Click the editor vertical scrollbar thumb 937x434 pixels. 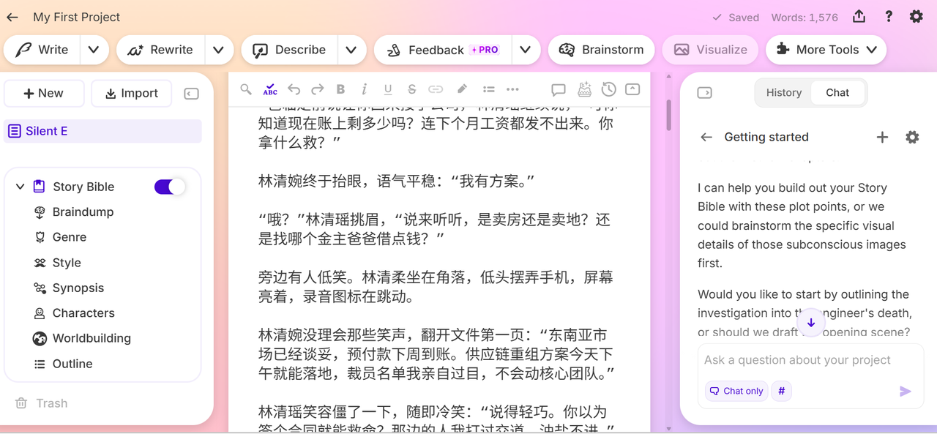click(x=668, y=114)
